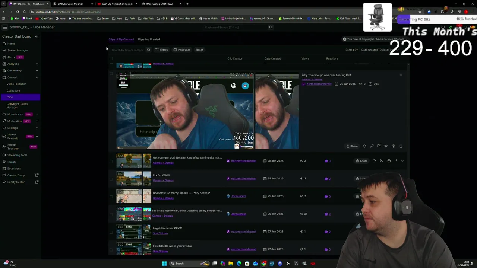This screenshot has height=268, width=477.
Task: Trim expanded clip with scissors icon
Action: pyautogui.click(x=386, y=146)
